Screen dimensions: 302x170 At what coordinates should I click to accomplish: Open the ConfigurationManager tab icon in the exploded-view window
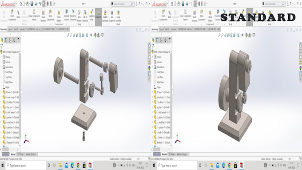tap(10, 40)
